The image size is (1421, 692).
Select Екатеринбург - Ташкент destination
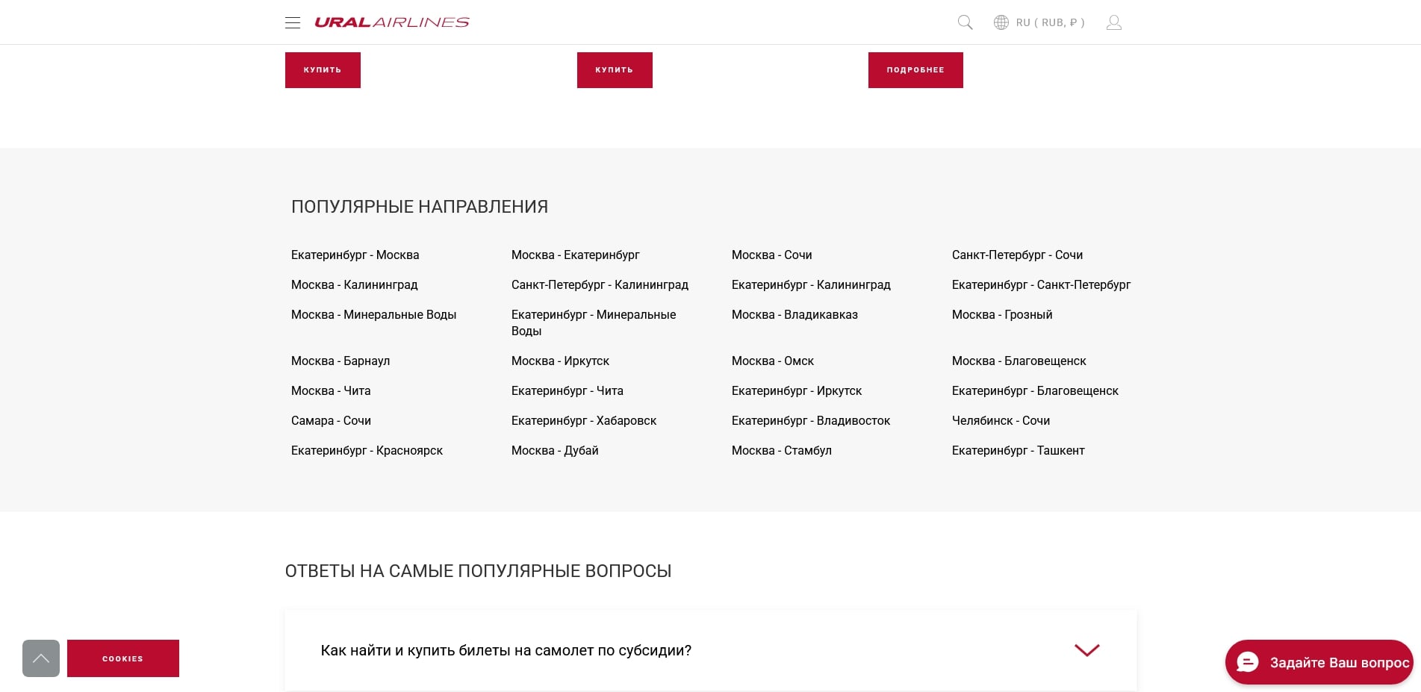pyautogui.click(x=1018, y=450)
